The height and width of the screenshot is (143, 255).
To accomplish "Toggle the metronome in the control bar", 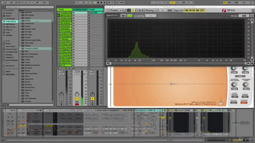I will (37, 3).
